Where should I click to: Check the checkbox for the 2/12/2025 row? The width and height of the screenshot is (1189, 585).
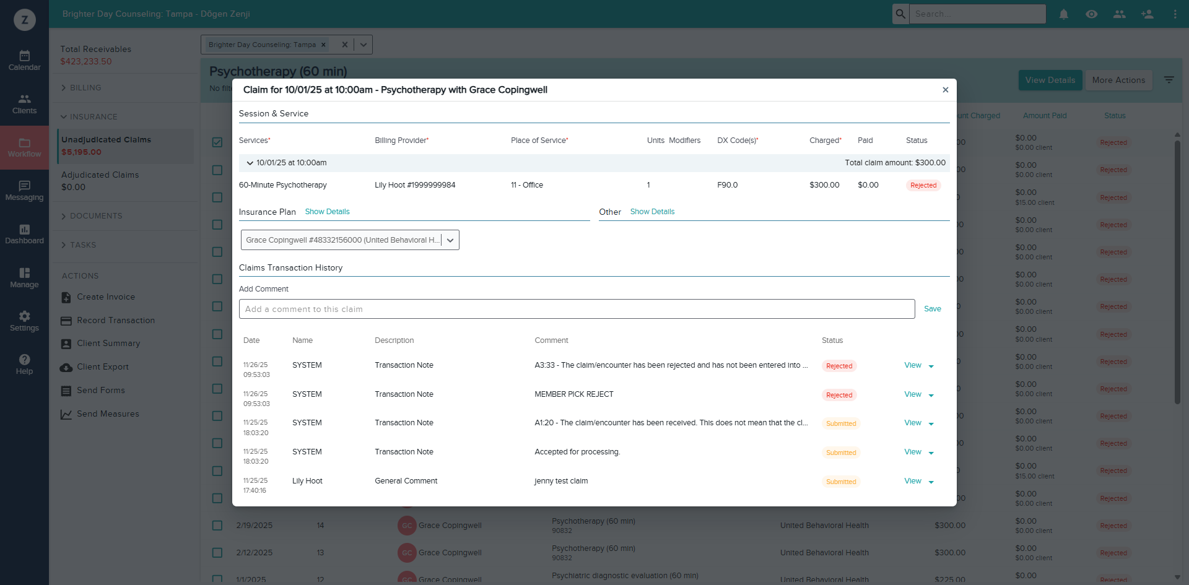pyautogui.click(x=217, y=552)
